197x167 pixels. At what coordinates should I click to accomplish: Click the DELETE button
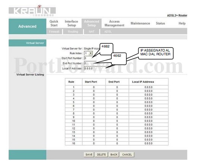[x=101, y=155]
